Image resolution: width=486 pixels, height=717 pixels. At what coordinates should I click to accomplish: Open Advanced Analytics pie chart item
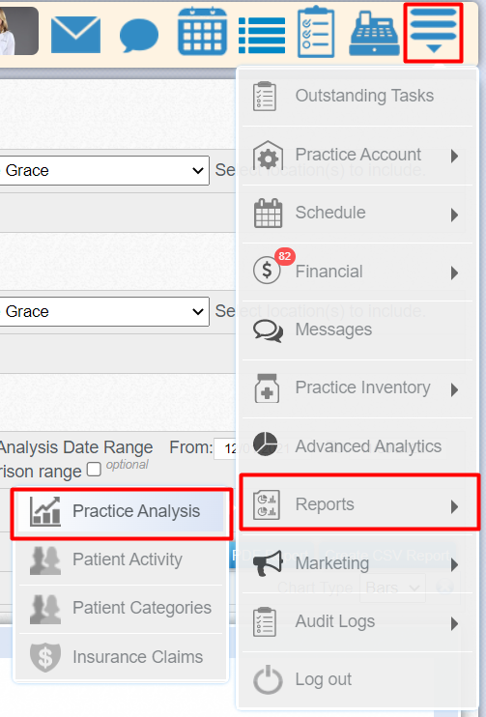(357, 446)
